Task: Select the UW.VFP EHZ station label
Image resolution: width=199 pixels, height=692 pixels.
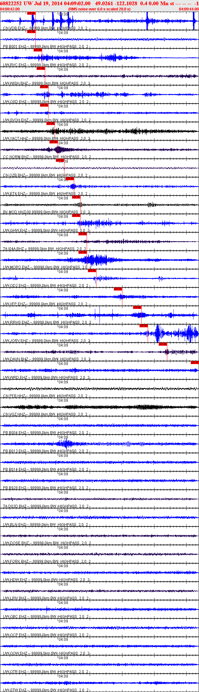Action: [14, 304]
